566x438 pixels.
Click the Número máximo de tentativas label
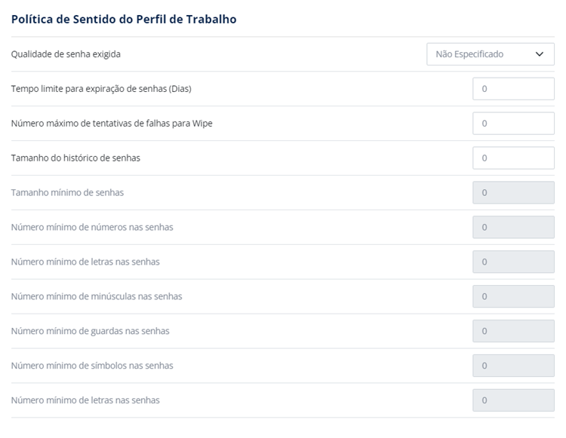(112, 124)
